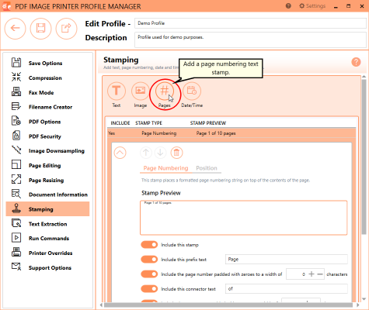Click the Printer Overrides icon
Screen dimensions: 369x310
coord(16,253)
